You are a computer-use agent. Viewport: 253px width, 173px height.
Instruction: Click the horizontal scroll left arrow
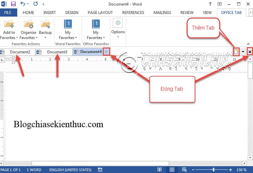coord(1,163)
